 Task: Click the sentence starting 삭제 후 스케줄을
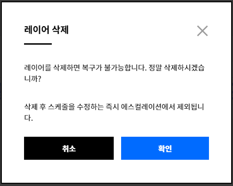point(114,112)
